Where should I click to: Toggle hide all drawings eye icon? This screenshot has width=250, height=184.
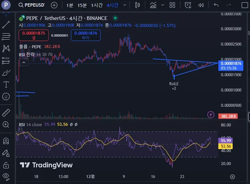(6, 177)
